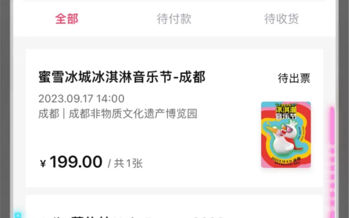Click the 冰淇淋音乐节 logo on poster
349x218 pixels.
coord(286,111)
